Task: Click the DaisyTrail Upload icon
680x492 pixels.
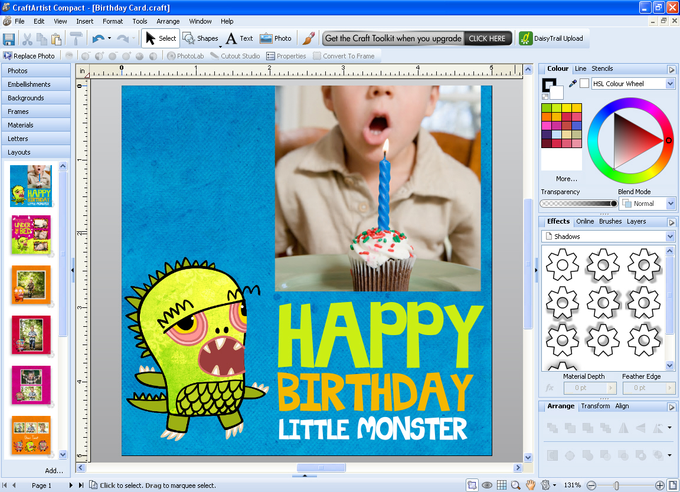Action: pyautogui.click(x=525, y=38)
